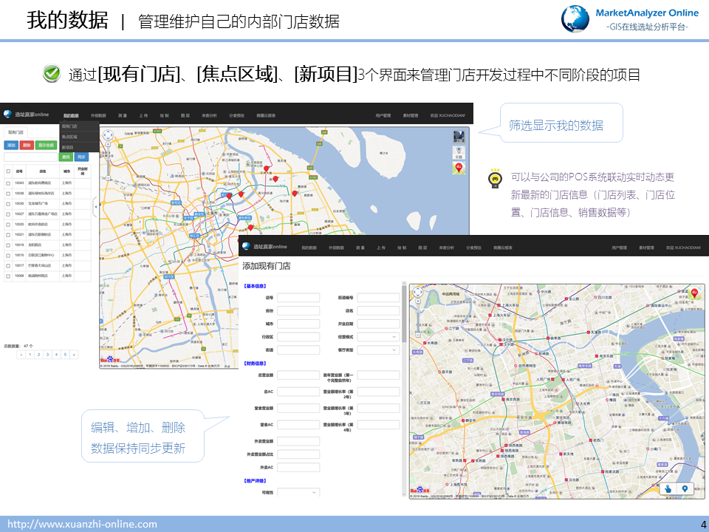Zoom in with the plus button on the lower map
The width and height of the screenshot is (709, 532).
[x=418, y=301]
